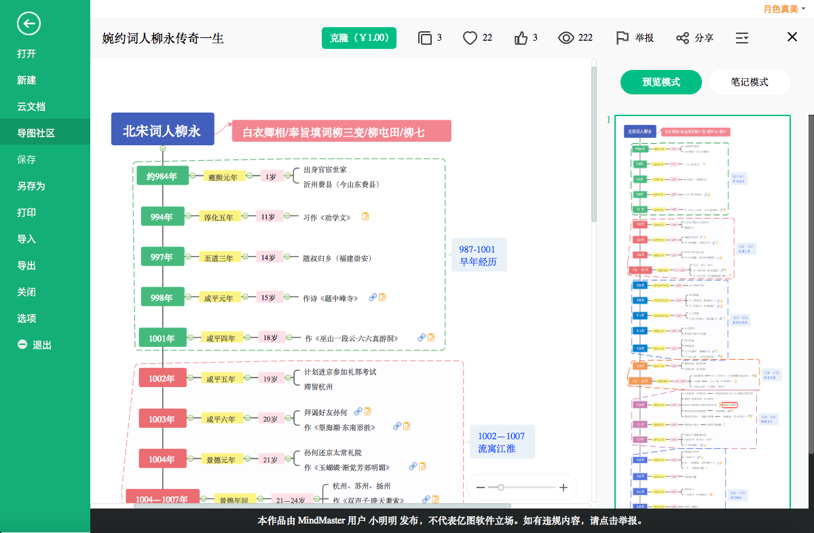This screenshot has height=533, width=814.
Task: Select 打印 in the sidebar
Action: (x=26, y=213)
